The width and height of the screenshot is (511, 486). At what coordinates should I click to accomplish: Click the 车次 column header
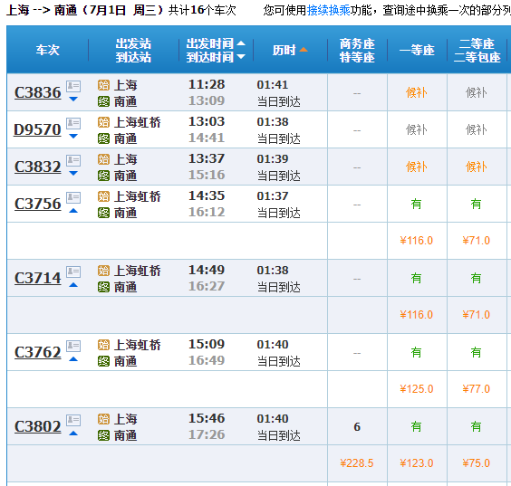(x=48, y=50)
